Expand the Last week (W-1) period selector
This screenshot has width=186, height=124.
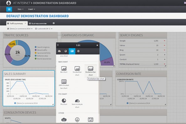pos(44,29)
